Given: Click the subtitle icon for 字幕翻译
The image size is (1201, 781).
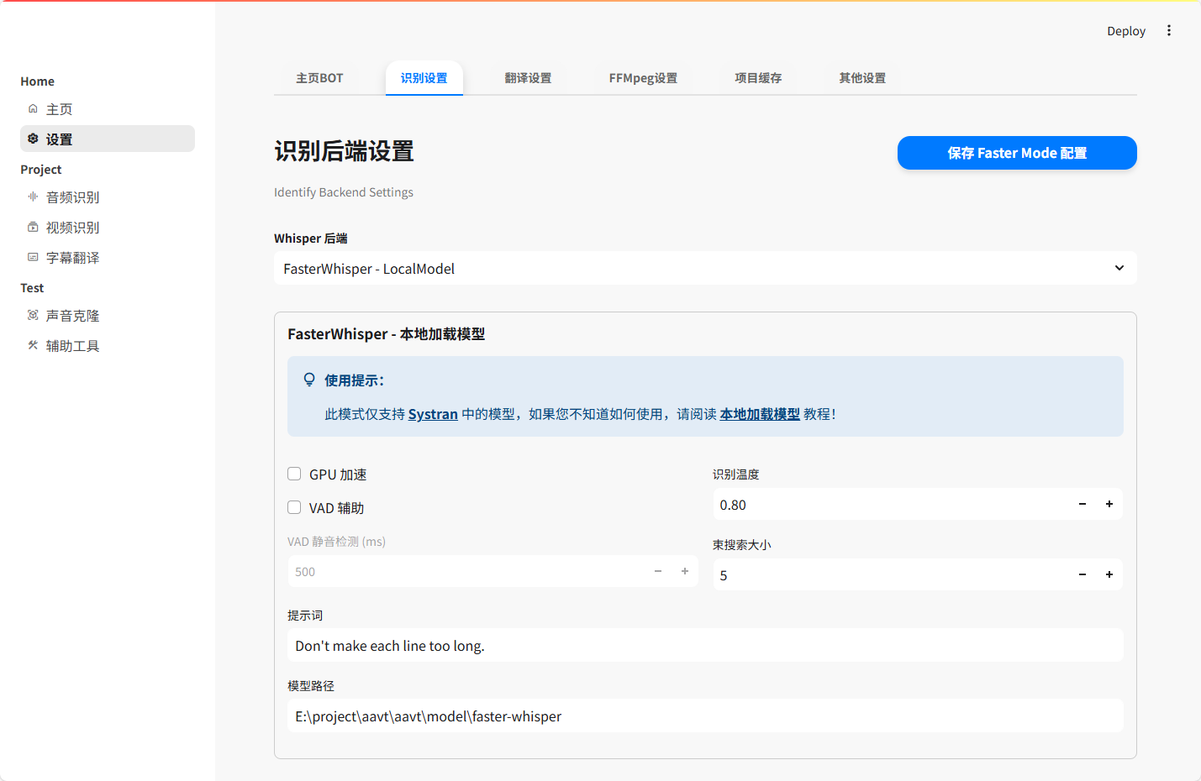Looking at the screenshot, I should click(33, 257).
